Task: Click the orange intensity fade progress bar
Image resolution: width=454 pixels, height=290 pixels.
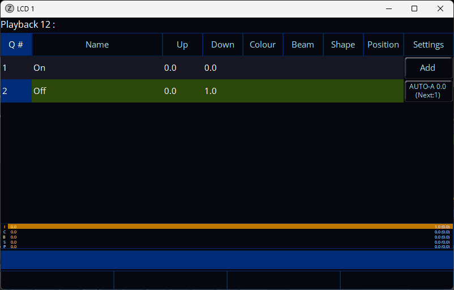Action: 226,226
